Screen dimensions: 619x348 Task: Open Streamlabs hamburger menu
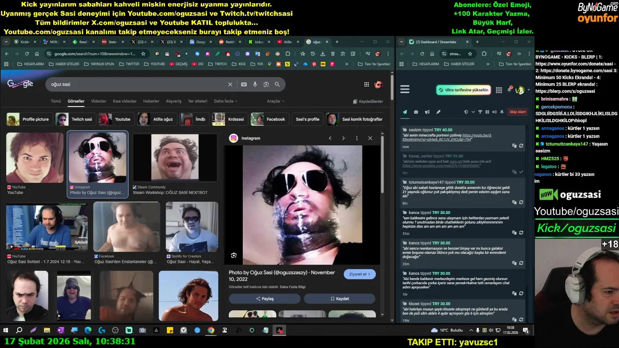405,89
